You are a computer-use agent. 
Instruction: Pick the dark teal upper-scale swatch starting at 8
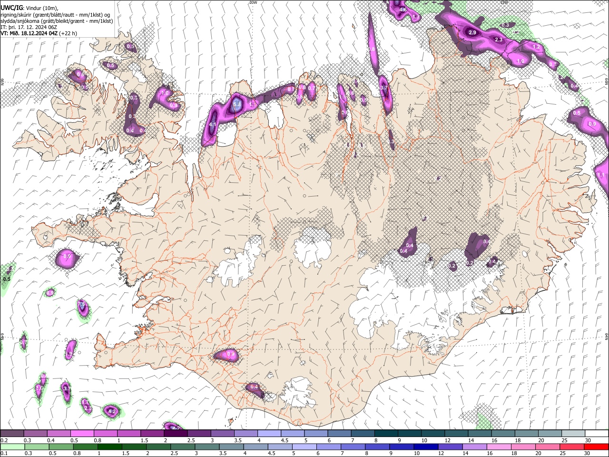[x=386, y=434]
